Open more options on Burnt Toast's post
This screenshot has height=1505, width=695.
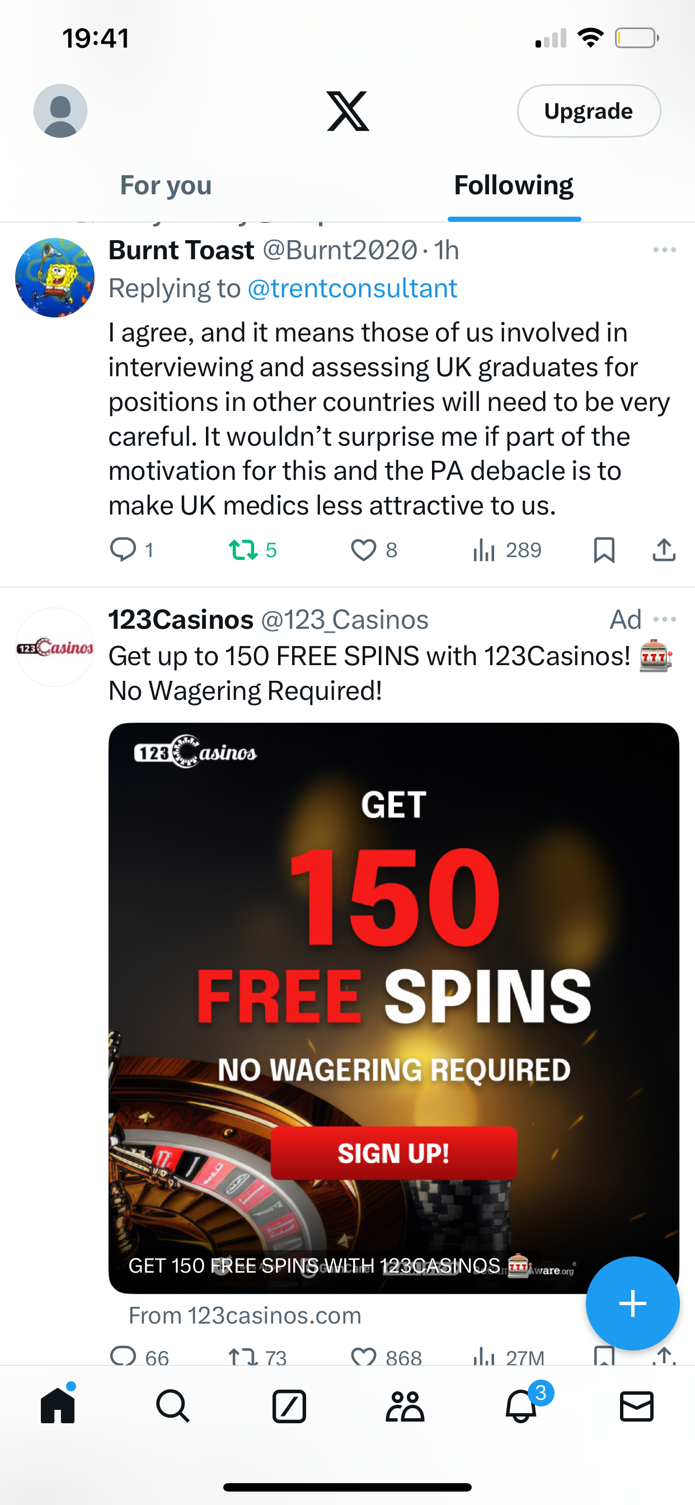tap(665, 250)
